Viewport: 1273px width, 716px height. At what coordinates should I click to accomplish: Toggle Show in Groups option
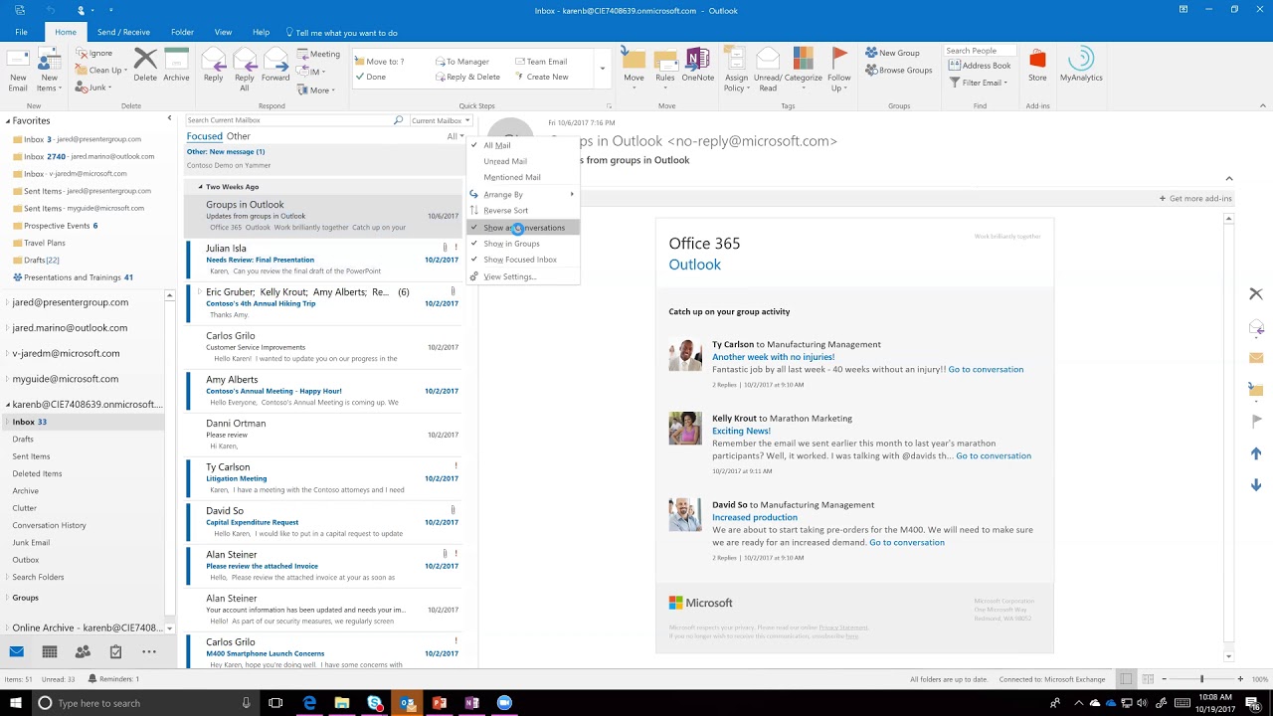[x=523, y=244]
